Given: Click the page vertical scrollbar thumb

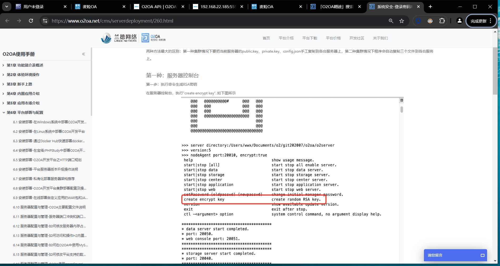Looking at the screenshot, I should point(495,71).
